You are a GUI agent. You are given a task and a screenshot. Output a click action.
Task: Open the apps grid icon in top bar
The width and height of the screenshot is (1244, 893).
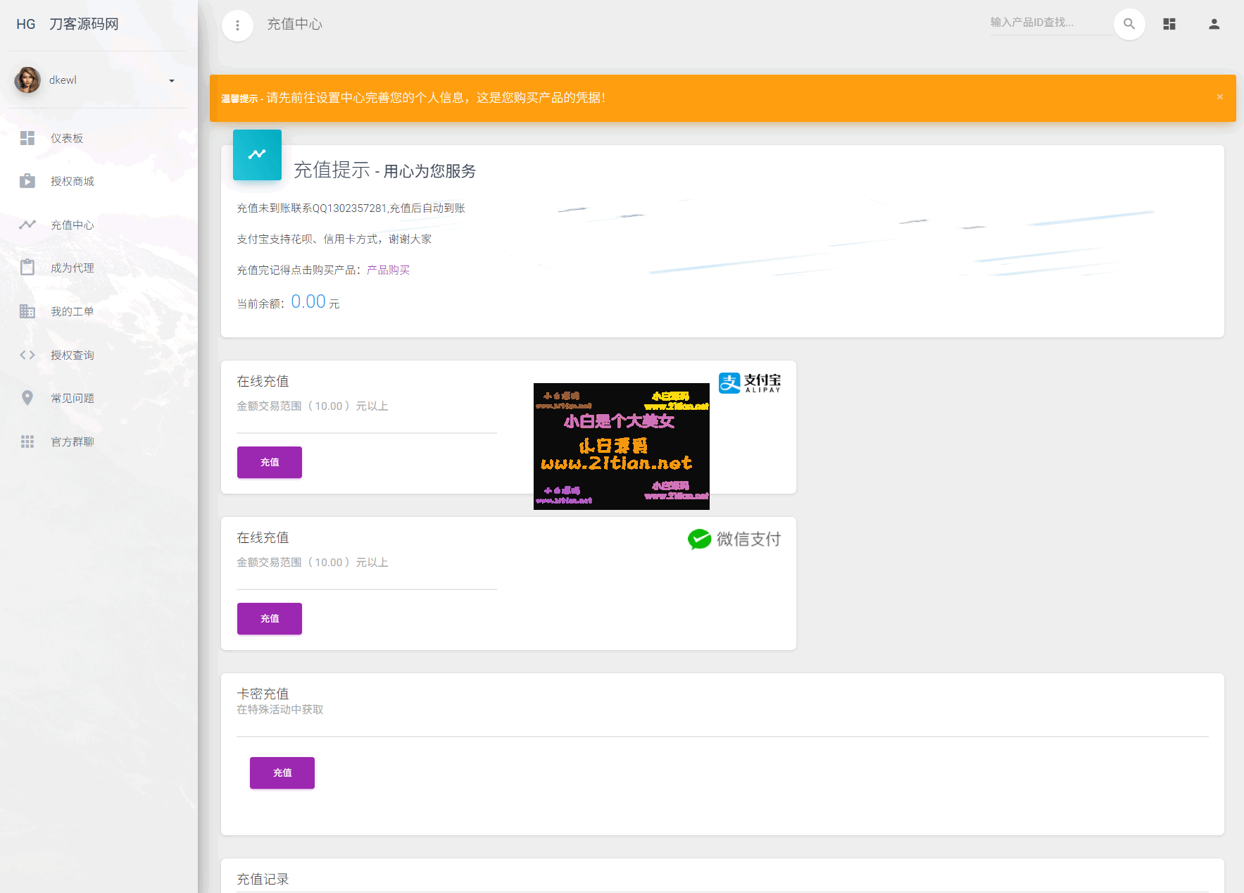[1169, 23]
